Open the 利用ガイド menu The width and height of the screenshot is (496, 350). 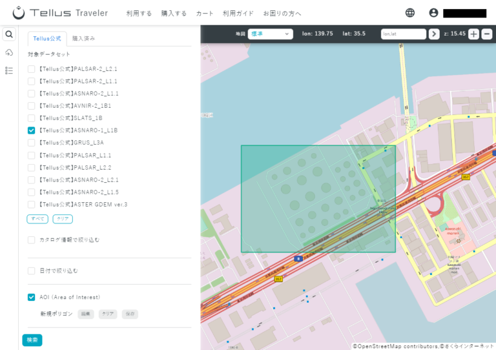tap(238, 14)
